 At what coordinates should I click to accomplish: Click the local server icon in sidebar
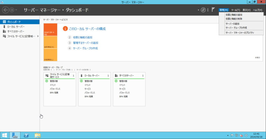(x=4, y=27)
